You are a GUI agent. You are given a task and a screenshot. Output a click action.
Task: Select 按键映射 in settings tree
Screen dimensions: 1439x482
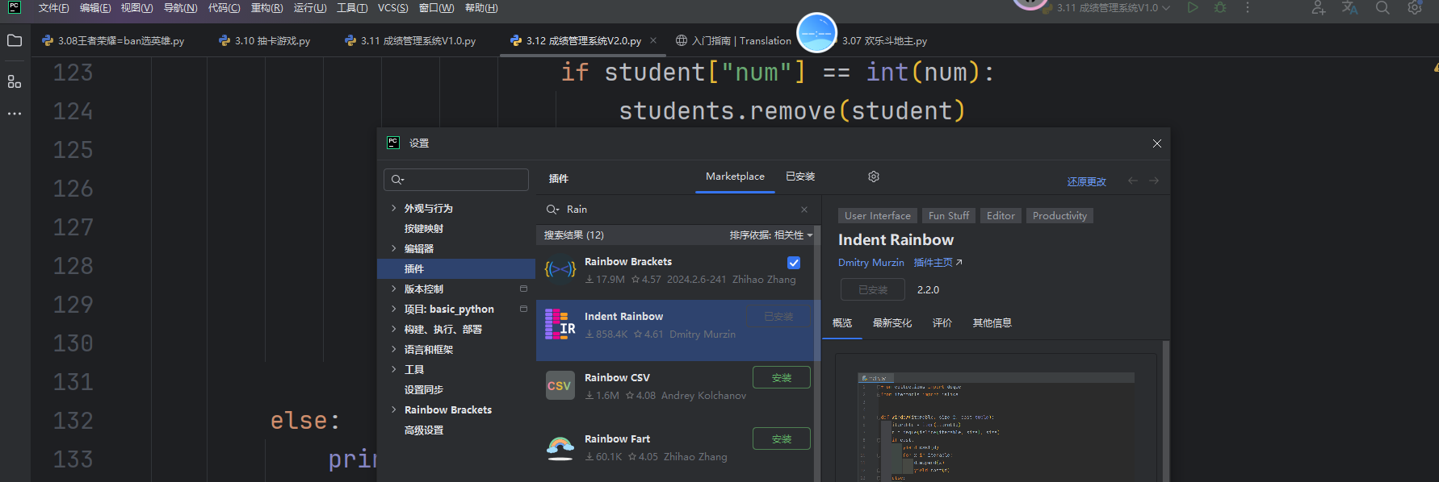[x=423, y=228]
